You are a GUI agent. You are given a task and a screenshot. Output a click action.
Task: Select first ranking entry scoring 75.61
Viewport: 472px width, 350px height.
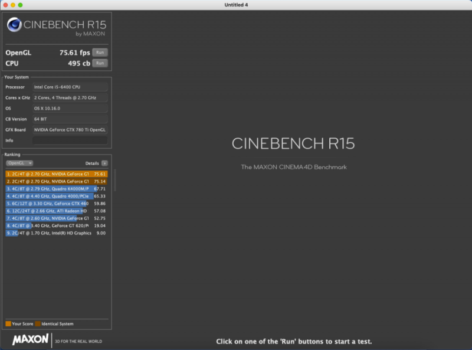[x=56, y=174]
